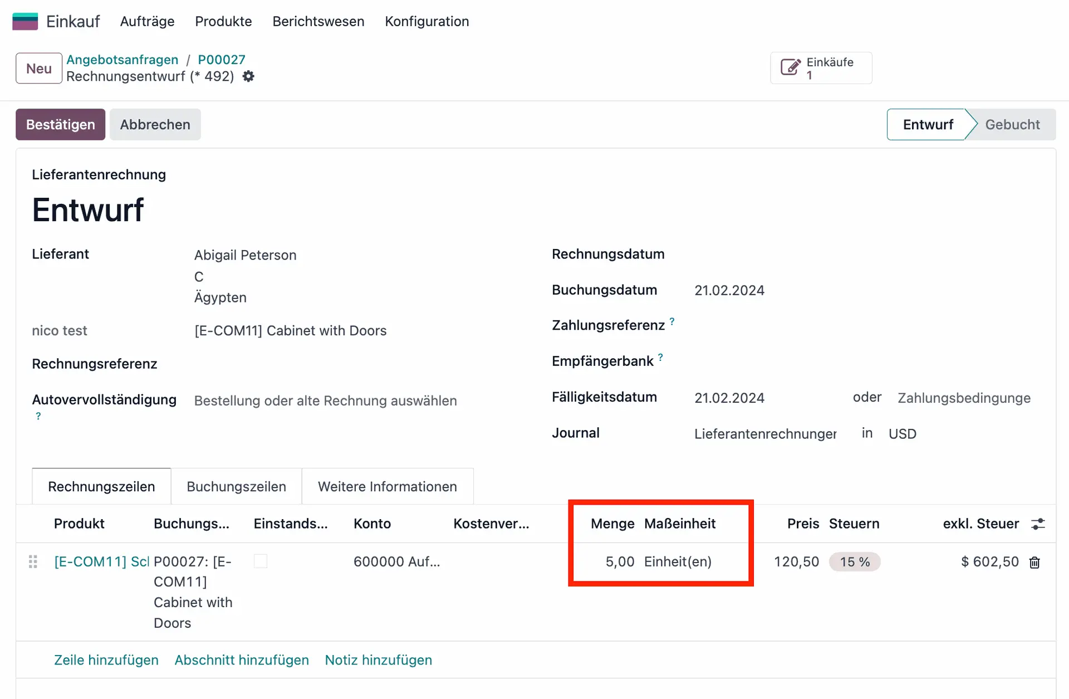Switch to the Buchungszeilen tab
The width and height of the screenshot is (1069, 699).
tap(236, 486)
